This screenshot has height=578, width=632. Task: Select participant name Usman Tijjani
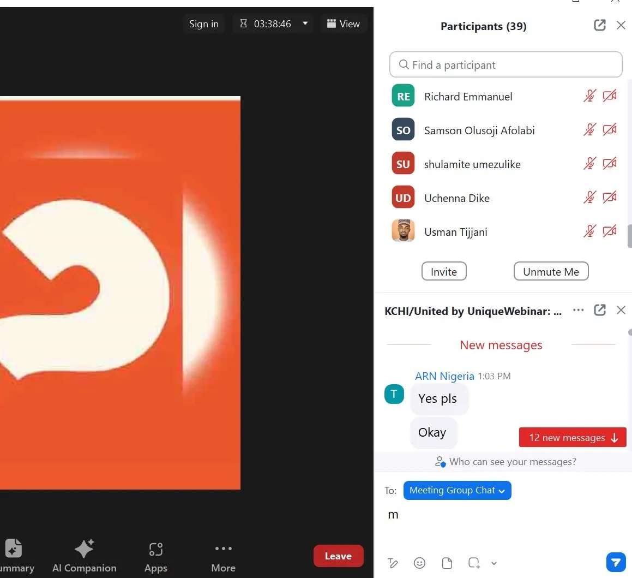tap(455, 233)
